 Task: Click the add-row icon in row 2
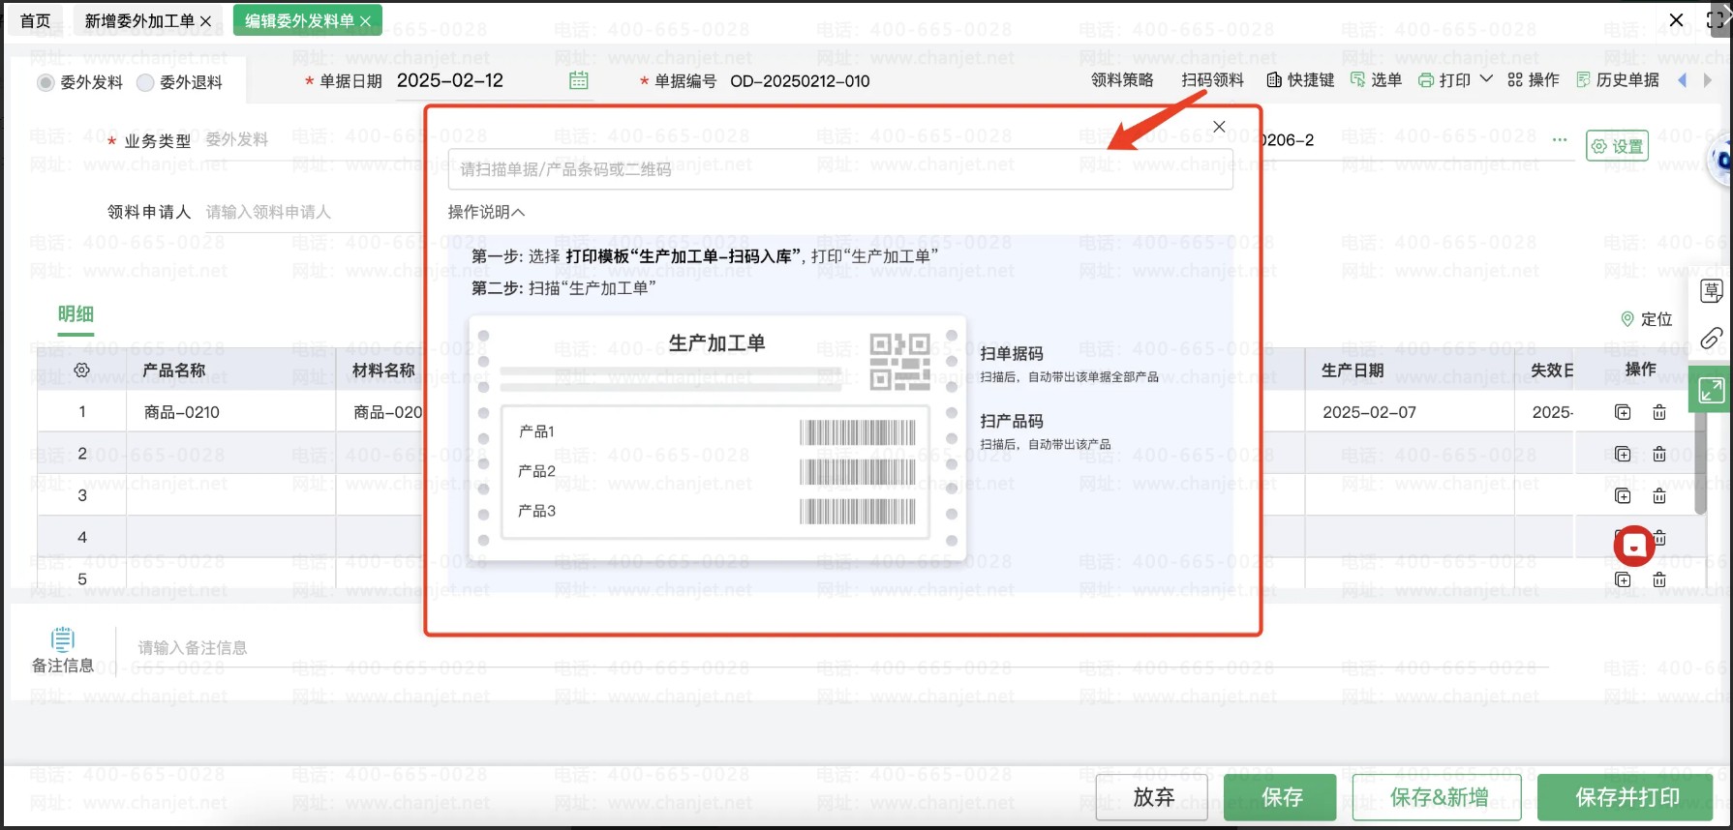1624,454
